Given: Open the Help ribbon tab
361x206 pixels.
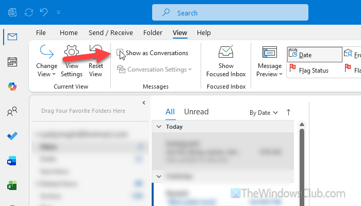Looking at the screenshot, I should pyautogui.click(x=204, y=32).
